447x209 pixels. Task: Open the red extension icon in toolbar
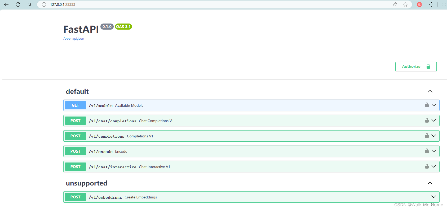pos(419,4)
